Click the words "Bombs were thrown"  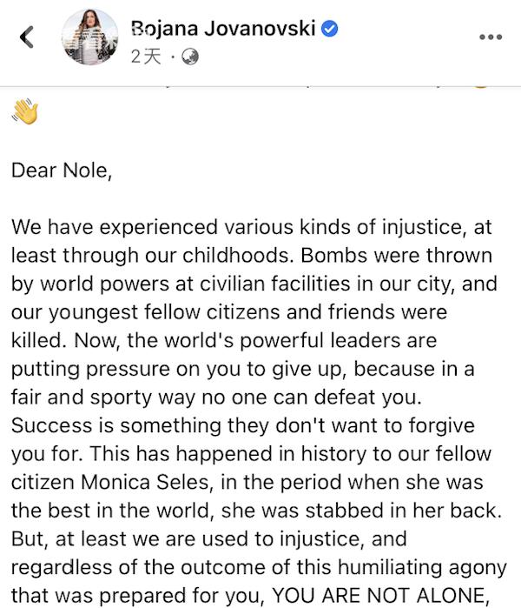(x=396, y=255)
